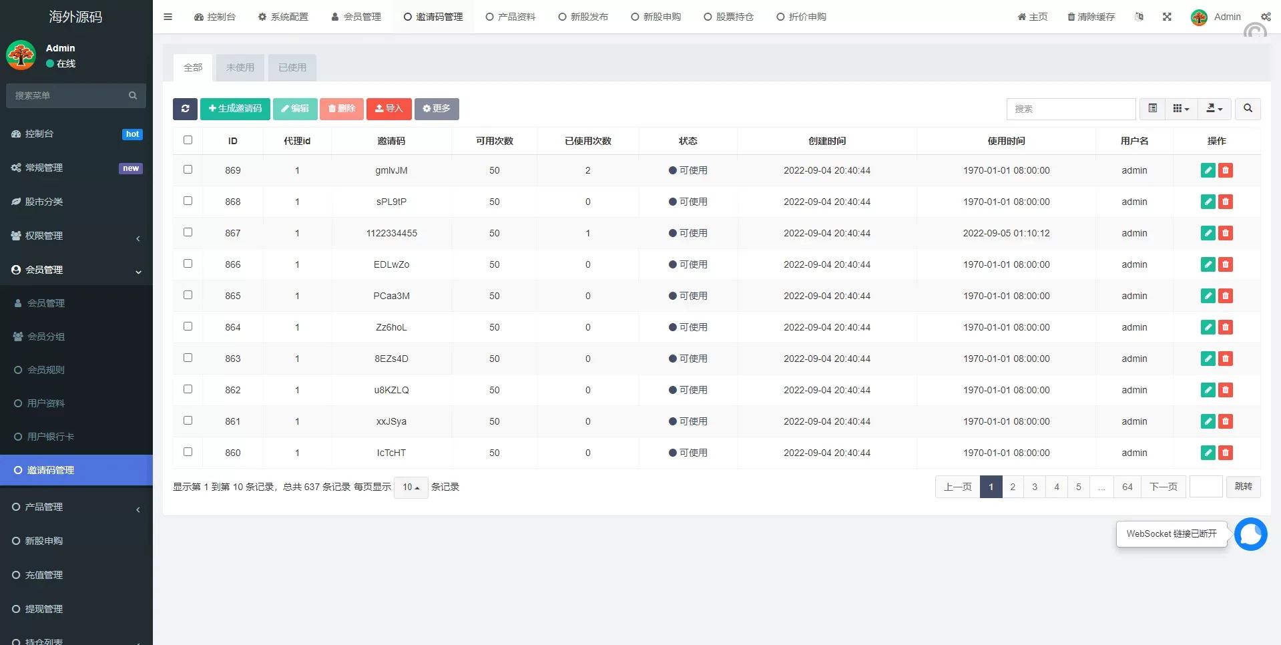Image resolution: width=1281 pixels, height=645 pixels.
Task: Switch to the 未使用 tab
Action: click(240, 67)
